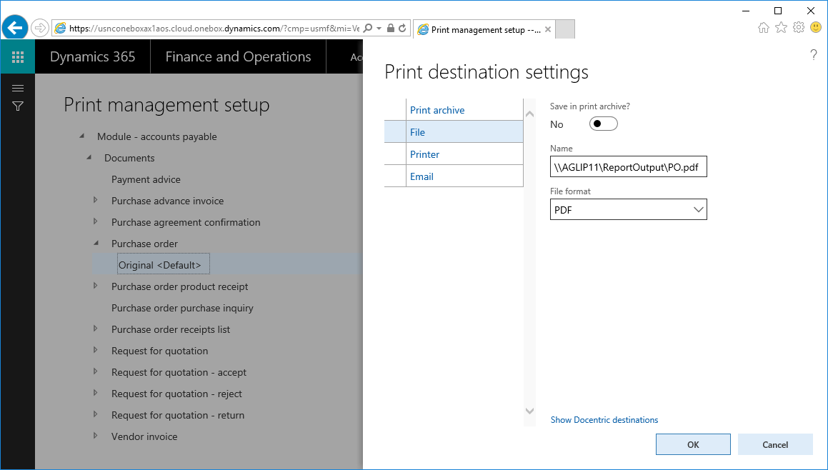828x470 pixels.
Task: Open the Dynamics 365 app launcher grid
Action: click(17, 56)
